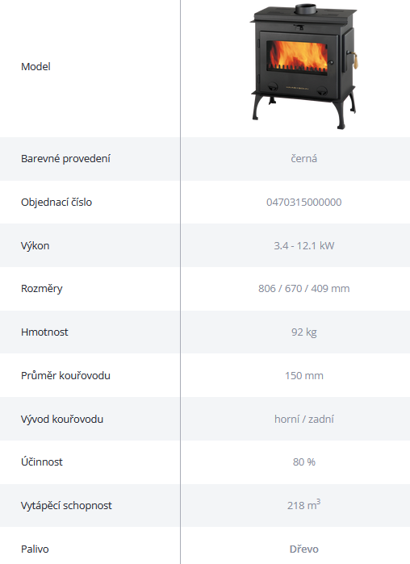Image resolution: width=410 pixels, height=564 pixels.
Task: Select the Model row label
Action: coord(36,66)
